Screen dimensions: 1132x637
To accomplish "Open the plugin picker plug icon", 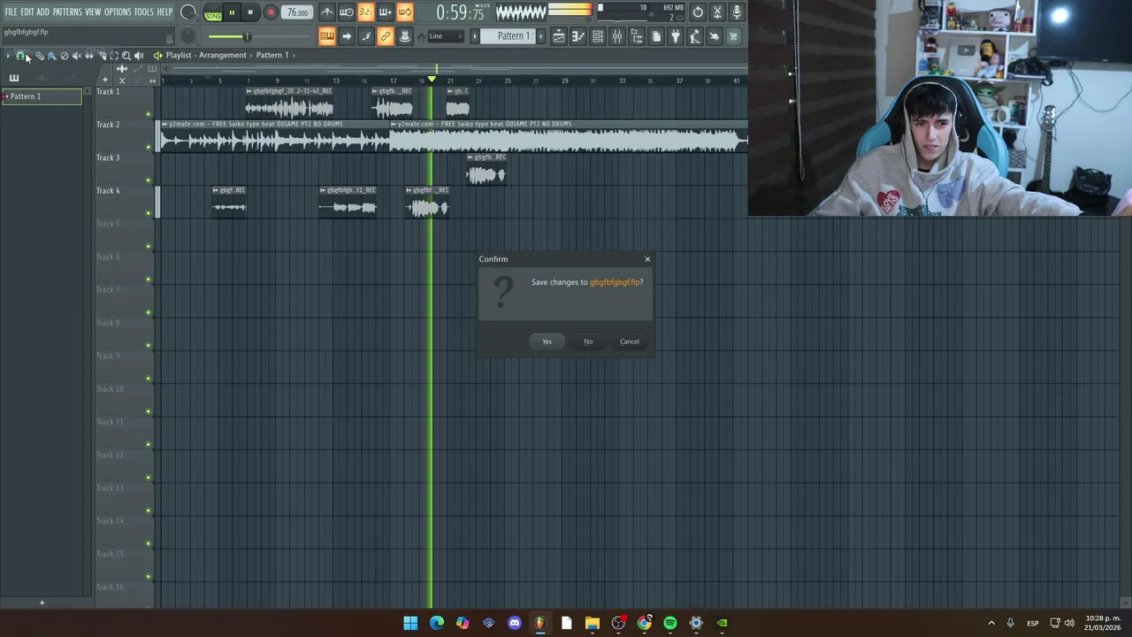I will tap(675, 35).
